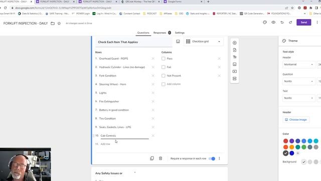Click Choose image for the header
Image resolution: width=321 pixels, height=181 pixels.
coord(296,120)
